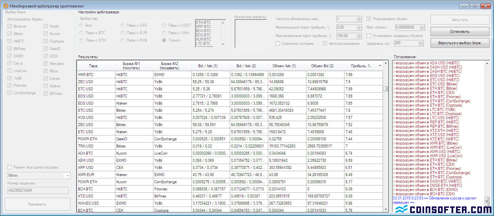The height and width of the screenshot is (216, 494).
Task: Click the results table scroll-down arrow
Action: pos(386,210)
